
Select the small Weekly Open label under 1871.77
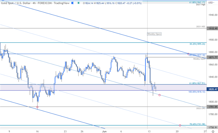[x=199, y=59]
